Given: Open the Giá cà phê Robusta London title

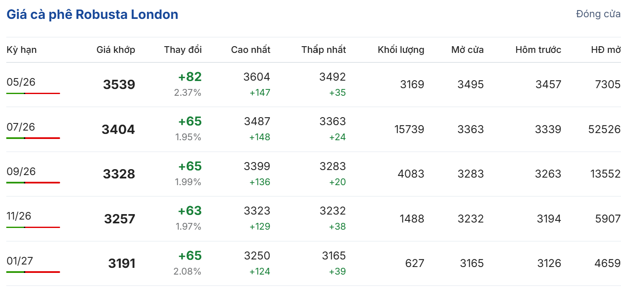Looking at the screenshot, I should [92, 15].
